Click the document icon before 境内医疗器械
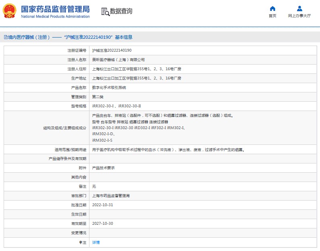 [5, 37]
